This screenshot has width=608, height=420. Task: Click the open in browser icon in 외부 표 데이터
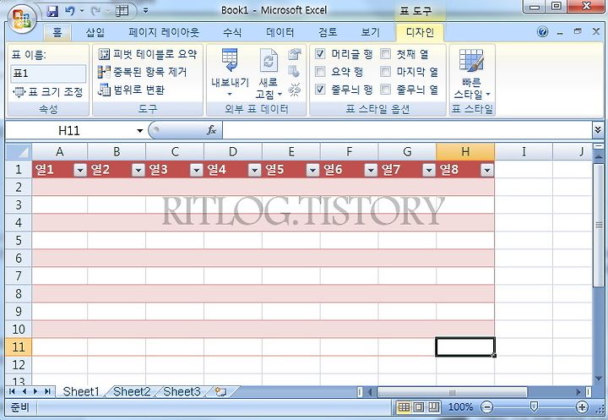294,72
